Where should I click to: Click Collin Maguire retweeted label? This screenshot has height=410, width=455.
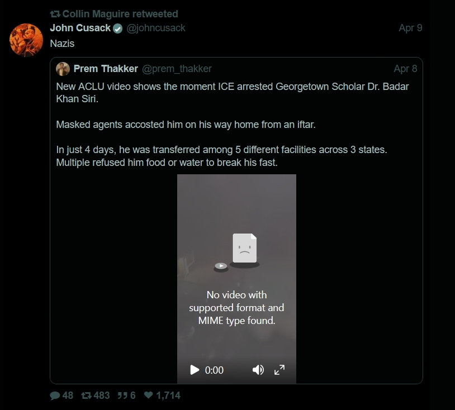click(120, 13)
